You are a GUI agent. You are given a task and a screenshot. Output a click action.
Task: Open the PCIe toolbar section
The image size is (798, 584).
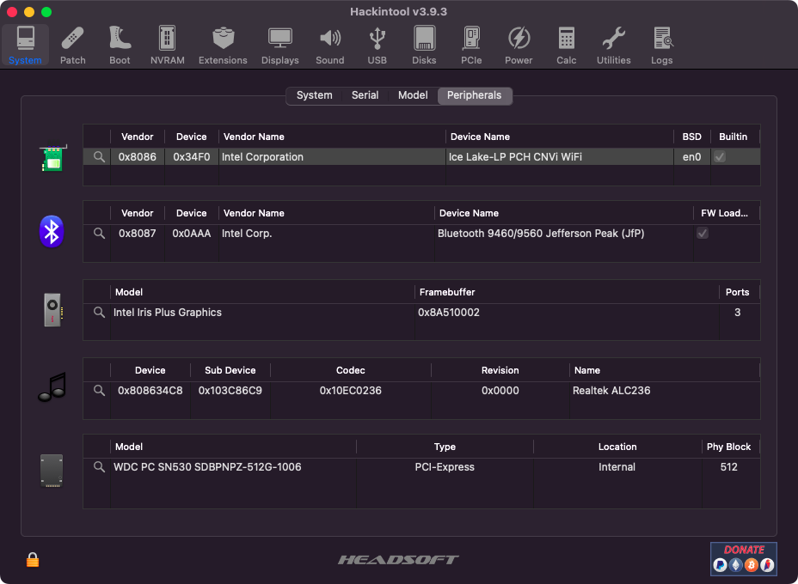(471, 46)
